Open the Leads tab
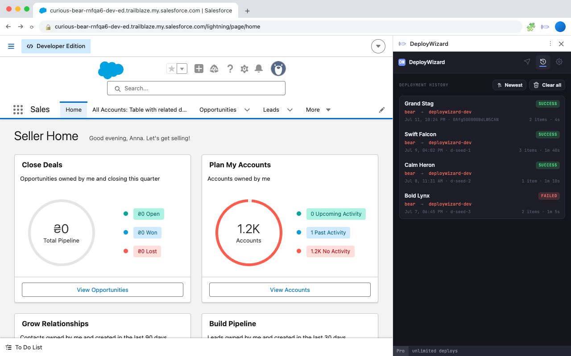The height and width of the screenshot is (356, 571). coord(271,109)
